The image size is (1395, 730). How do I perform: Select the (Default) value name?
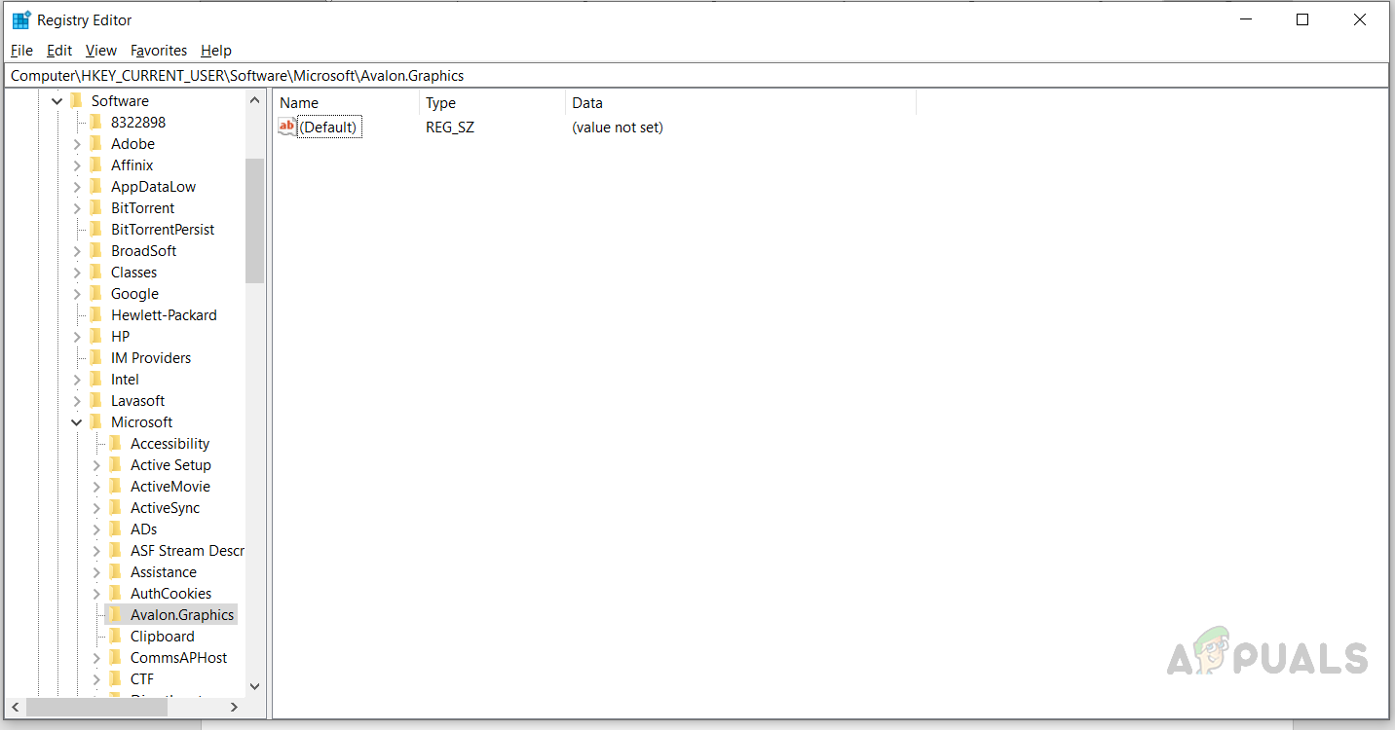[329, 128]
